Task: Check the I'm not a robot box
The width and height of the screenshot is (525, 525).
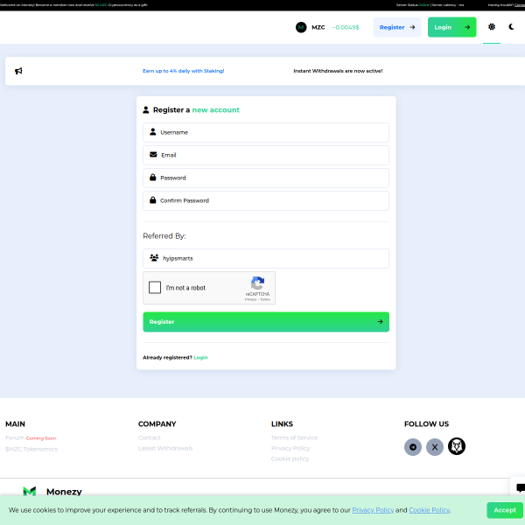Action: [x=155, y=287]
